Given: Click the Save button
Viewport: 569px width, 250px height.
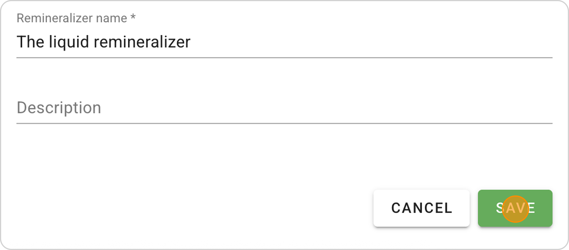Looking at the screenshot, I should coord(515,208).
